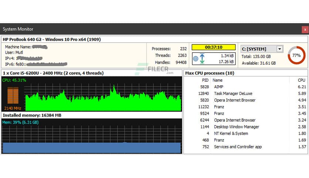Click the 5.89 CPU value
The height and width of the screenshot is (178, 309).
coord(302,93)
